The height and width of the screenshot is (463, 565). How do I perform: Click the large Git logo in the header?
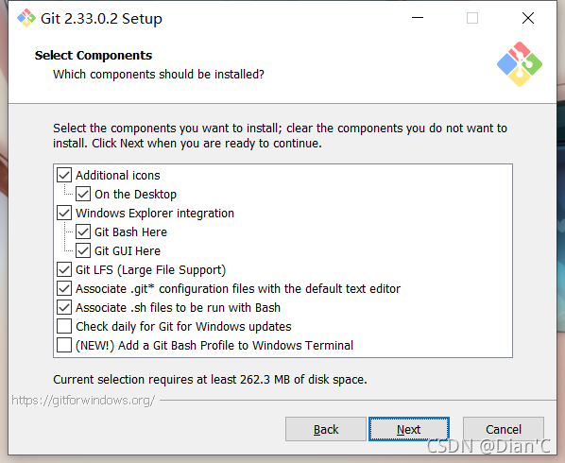[x=520, y=64]
